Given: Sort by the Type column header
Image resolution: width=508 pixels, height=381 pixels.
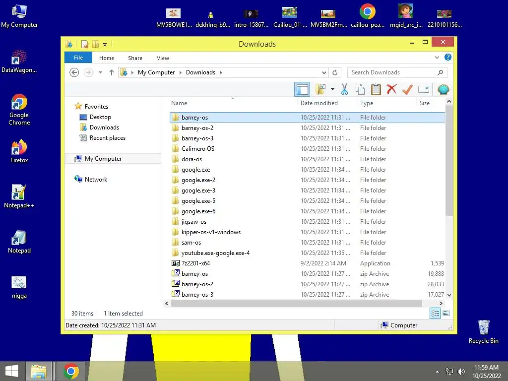Looking at the screenshot, I should point(386,103).
